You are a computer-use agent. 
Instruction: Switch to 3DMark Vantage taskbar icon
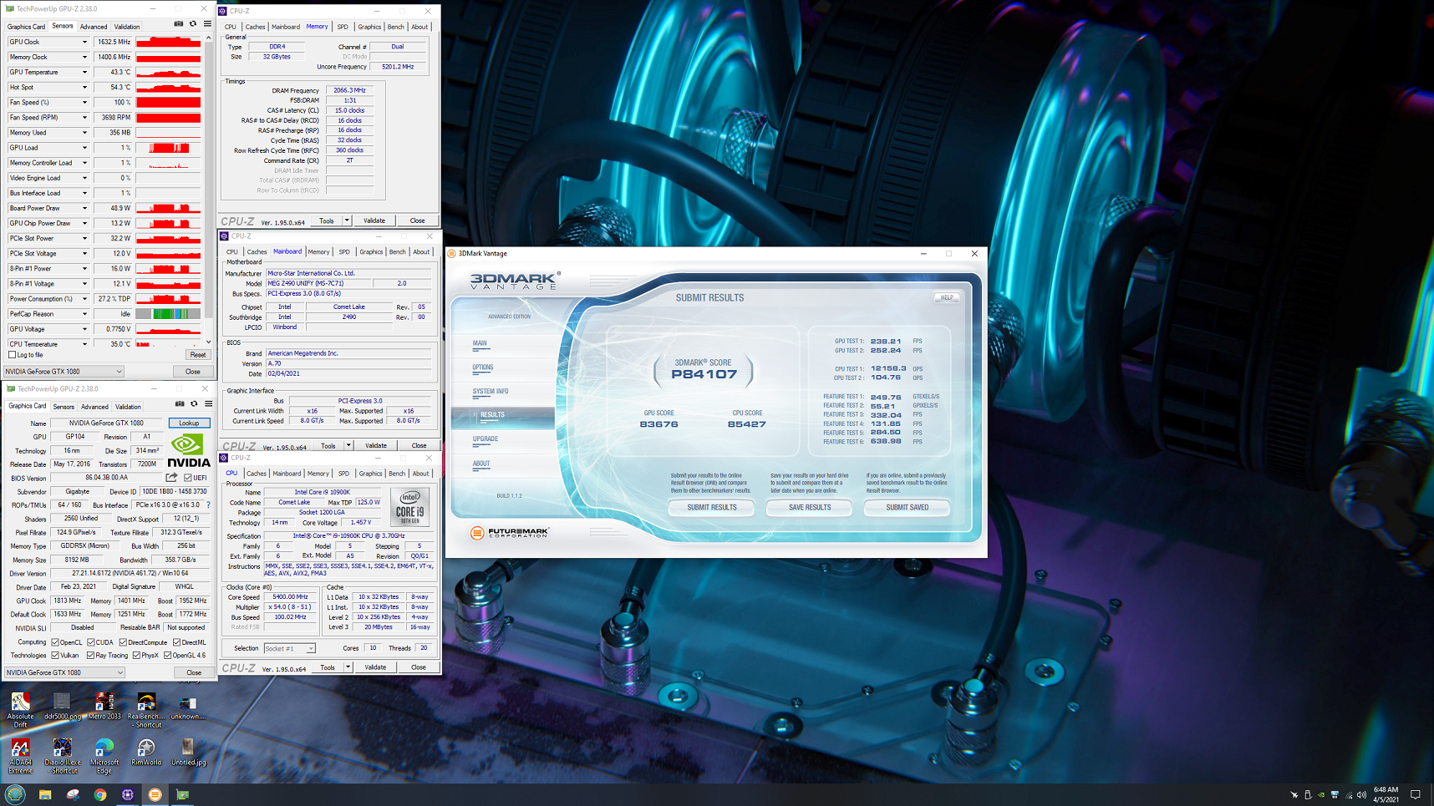[155, 794]
